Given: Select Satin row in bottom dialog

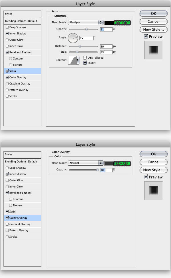Looking at the screenshot, I should coord(23,212).
